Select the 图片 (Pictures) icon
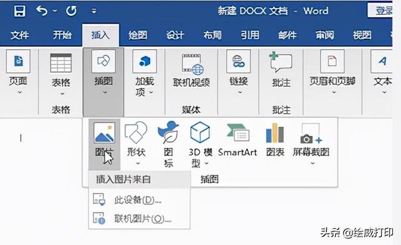Viewport: 401px width, 245px height. coord(104,132)
